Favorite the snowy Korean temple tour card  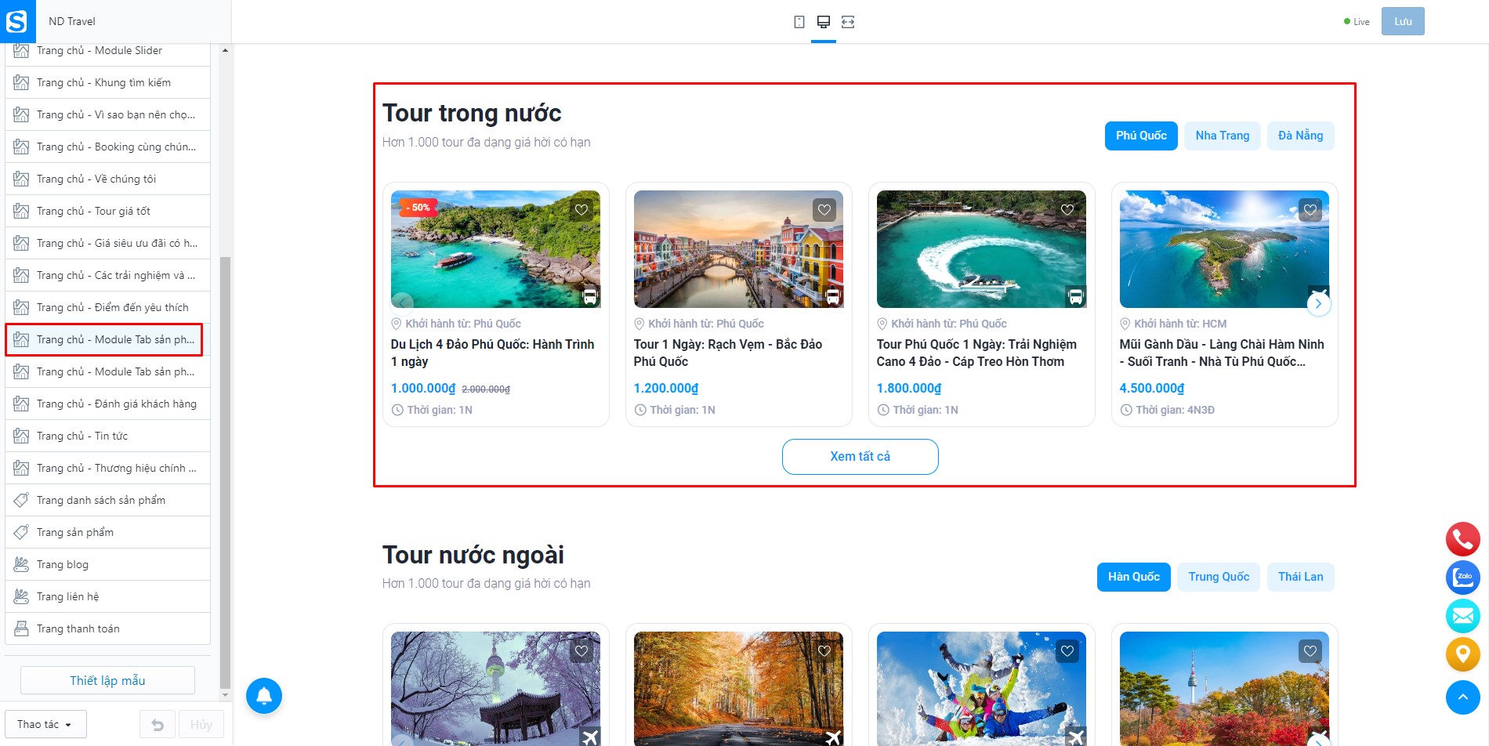tap(581, 651)
